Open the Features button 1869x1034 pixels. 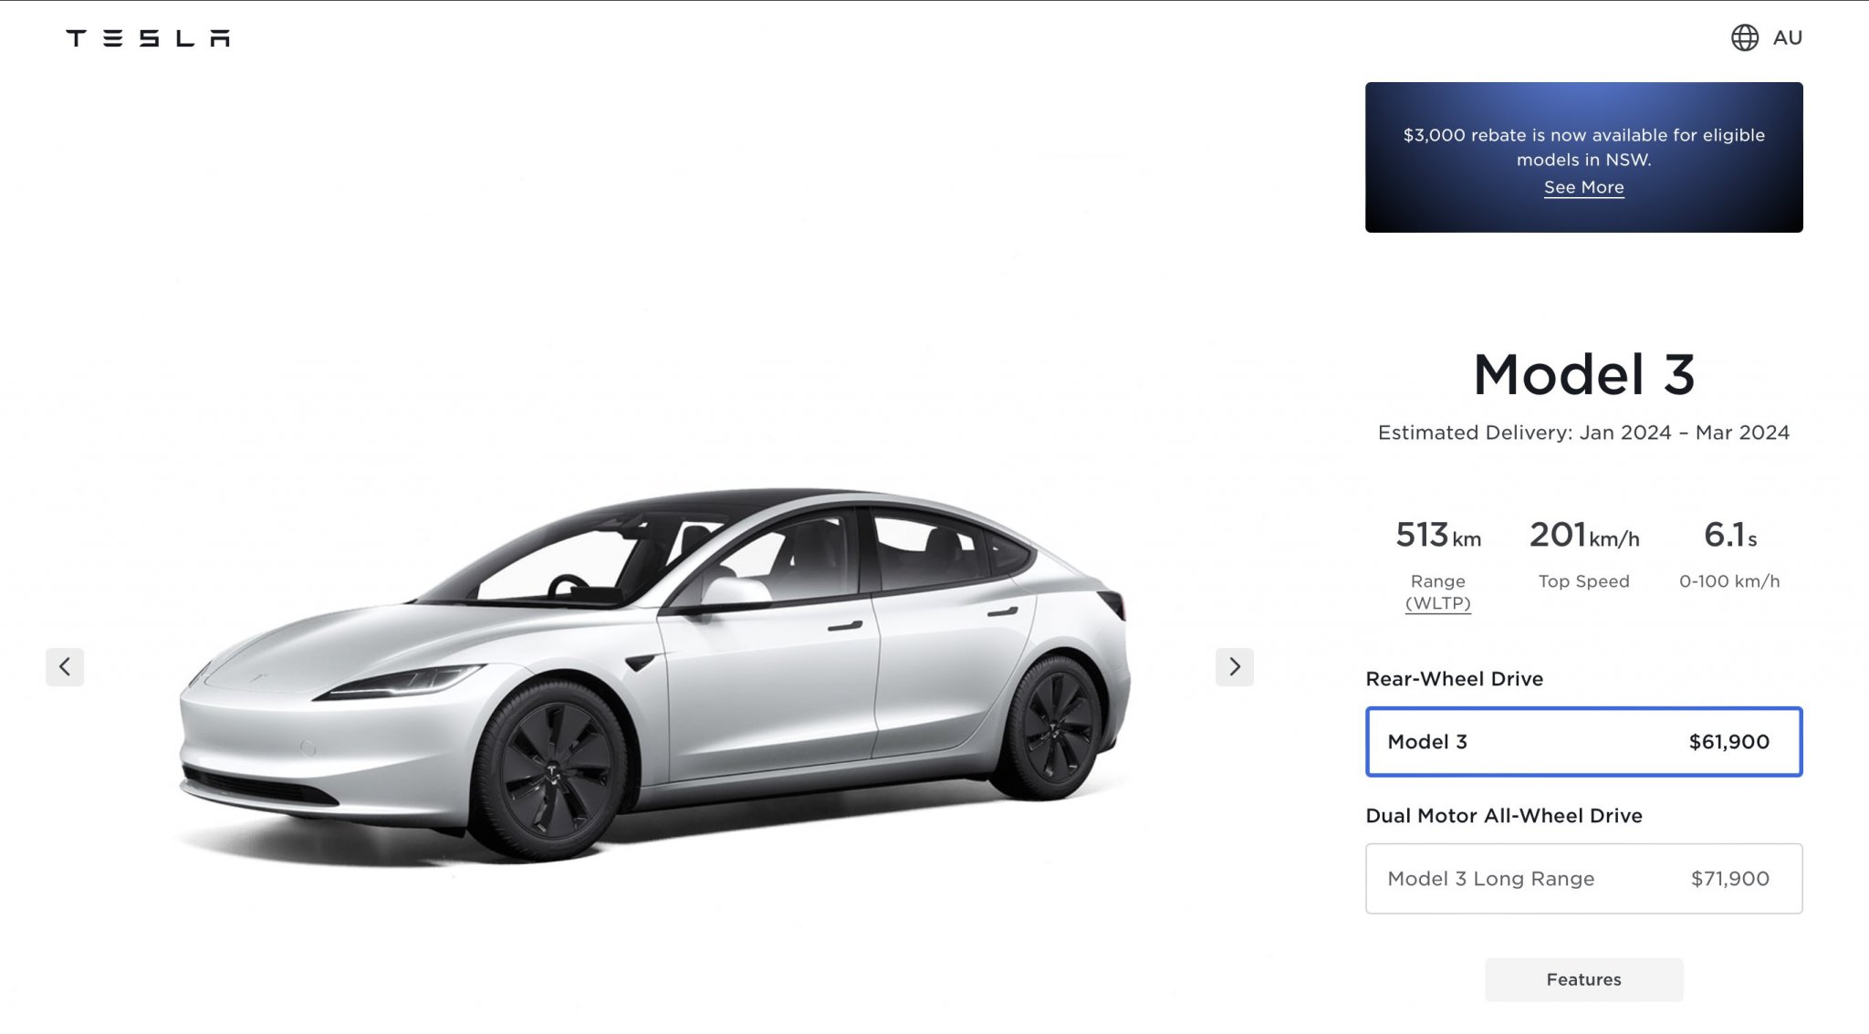point(1583,979)
